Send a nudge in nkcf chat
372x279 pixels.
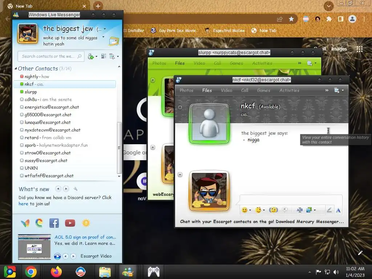(273, 210)
